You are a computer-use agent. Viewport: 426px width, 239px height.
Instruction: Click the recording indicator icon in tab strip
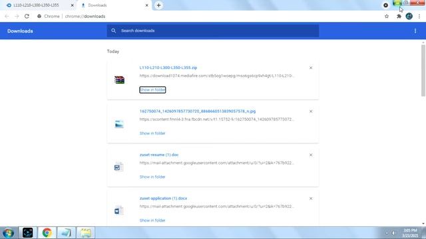coord(385,5)
